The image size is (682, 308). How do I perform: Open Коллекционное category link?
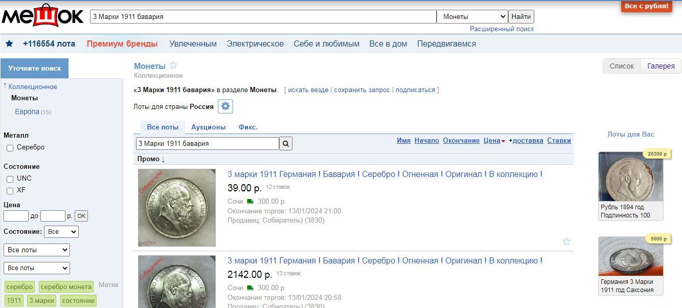[33, 87]
